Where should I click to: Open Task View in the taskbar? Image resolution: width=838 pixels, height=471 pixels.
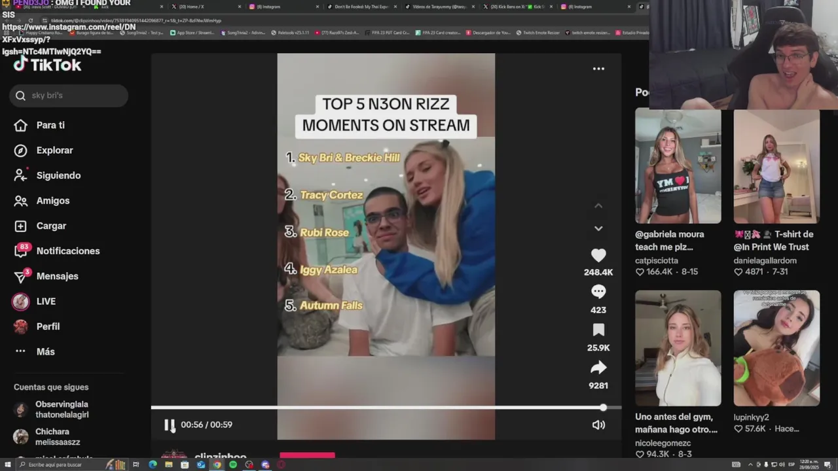[136, 464]
